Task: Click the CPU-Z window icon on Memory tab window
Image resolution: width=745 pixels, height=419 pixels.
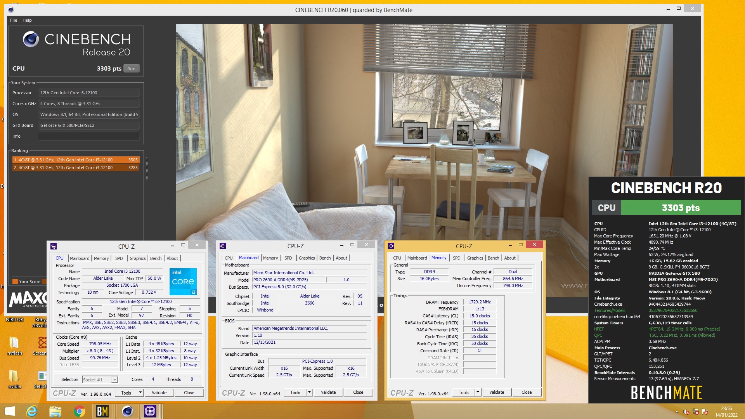Action: tap(391, 246)
